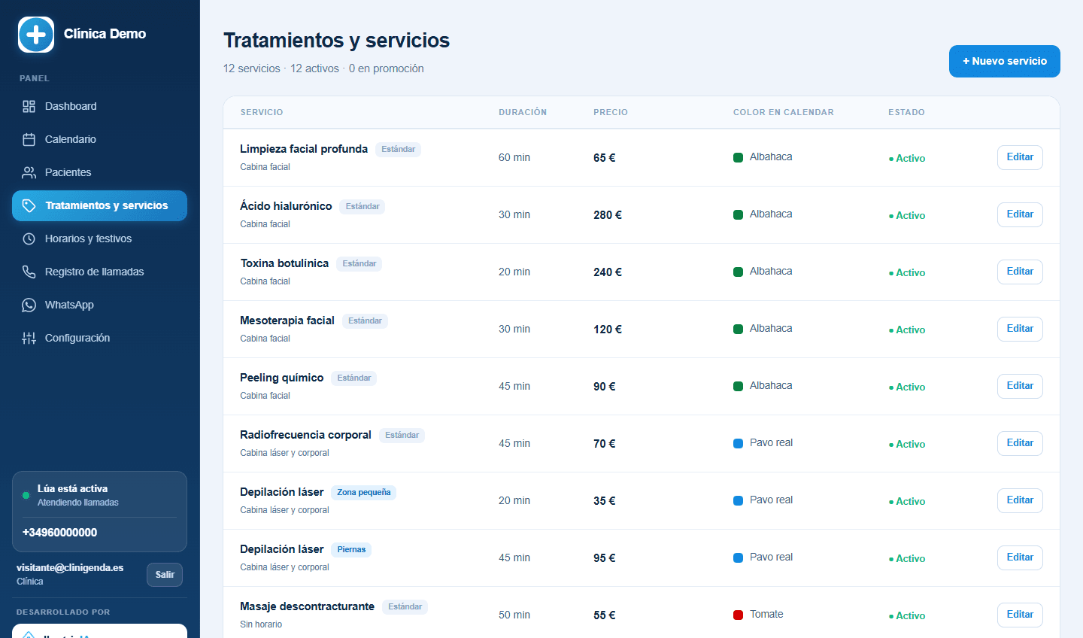Click the 280 € price cell

pyautogui.click(x=608, y=214)
